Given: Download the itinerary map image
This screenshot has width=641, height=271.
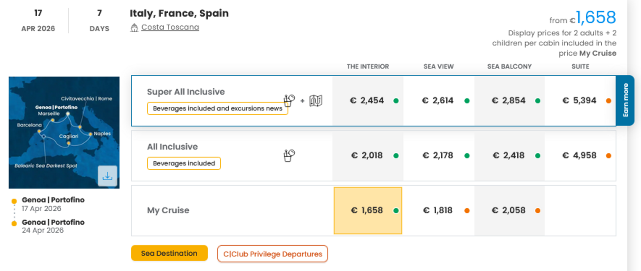Looking at the screenshot, I should pos(107,176).
